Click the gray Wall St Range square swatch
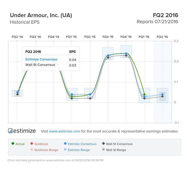The width and height of the screenshot is (187, 169). coord(103,149)
